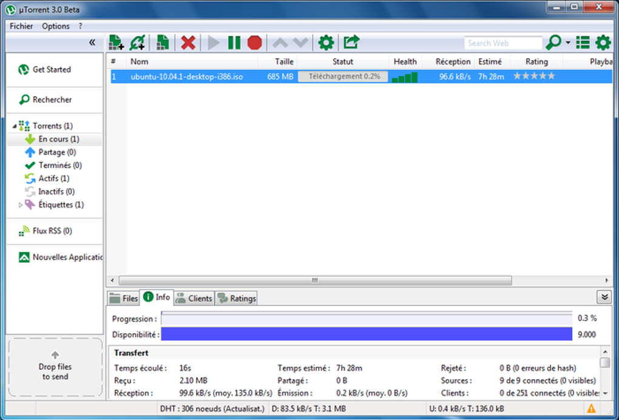
Task: Expand the Étiquettes tree node arrow
Action: (x=21, y=205)
